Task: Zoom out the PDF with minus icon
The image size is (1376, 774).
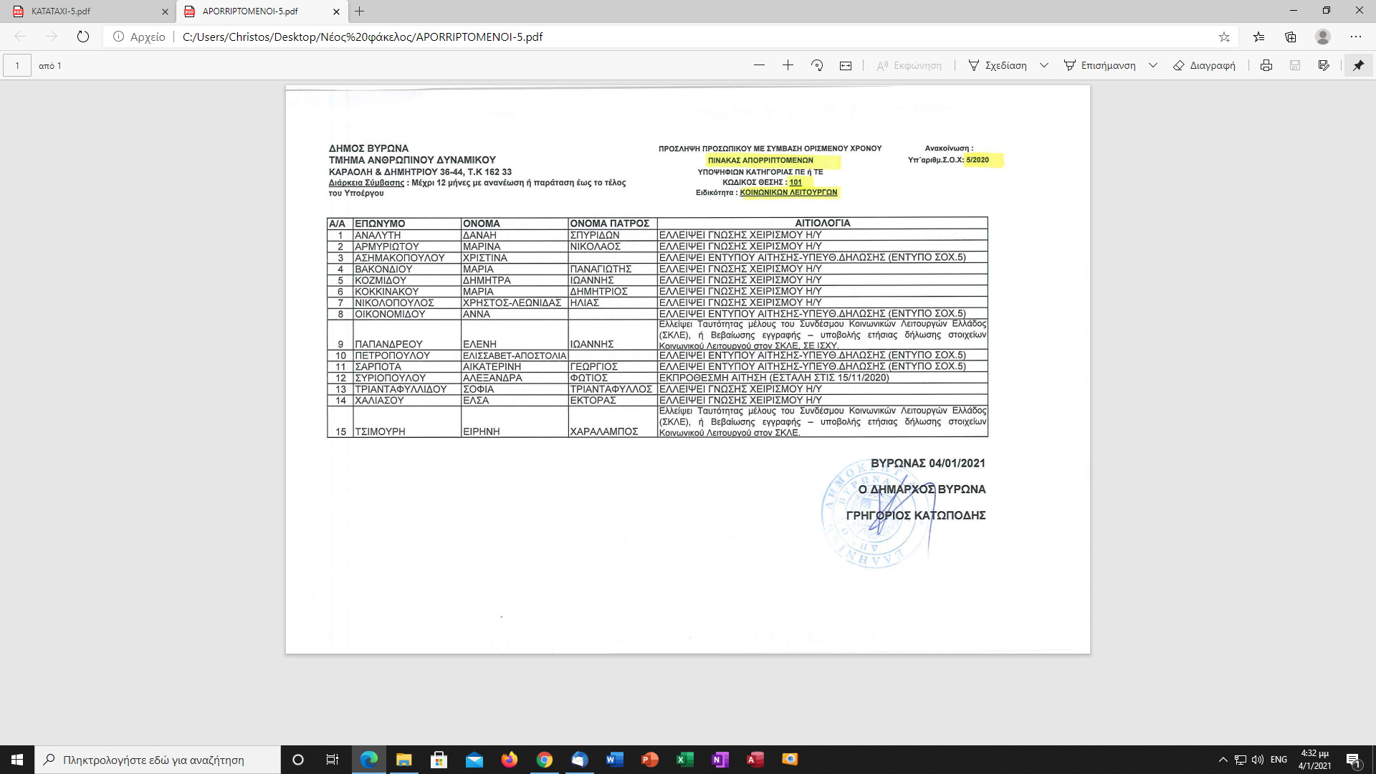Action: 759,65
